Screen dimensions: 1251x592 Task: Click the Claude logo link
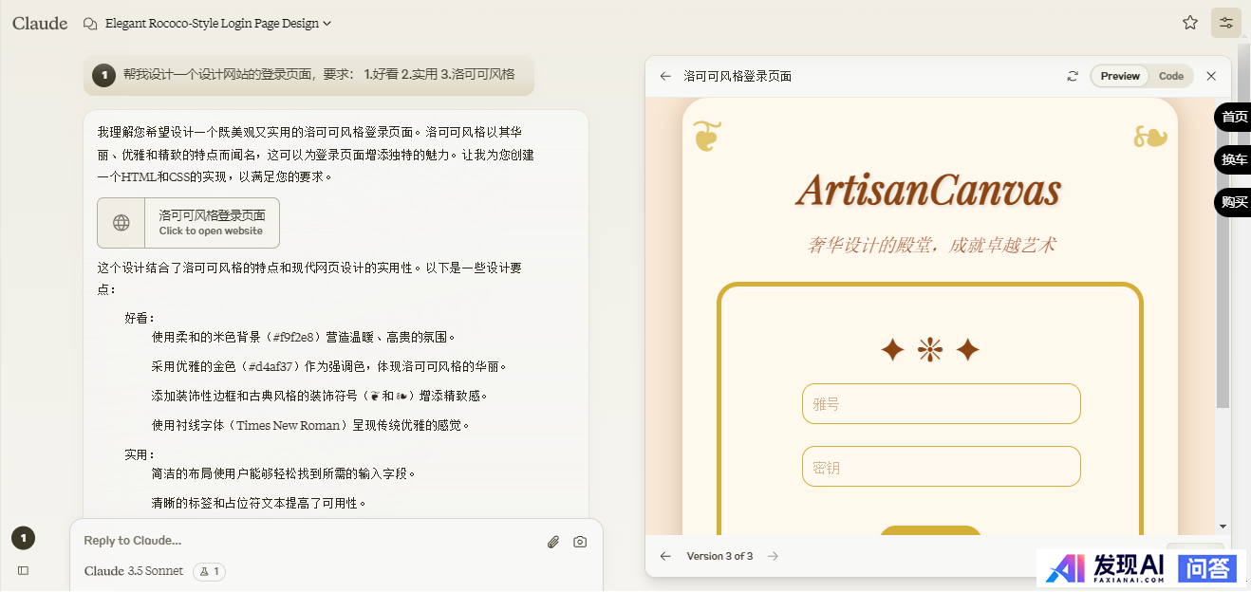coord(40,23)
